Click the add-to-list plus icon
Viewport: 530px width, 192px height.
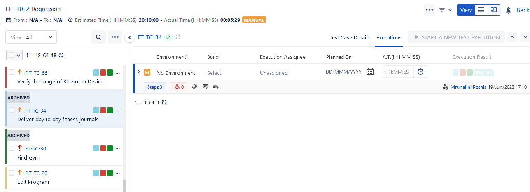tap(216, 87)
